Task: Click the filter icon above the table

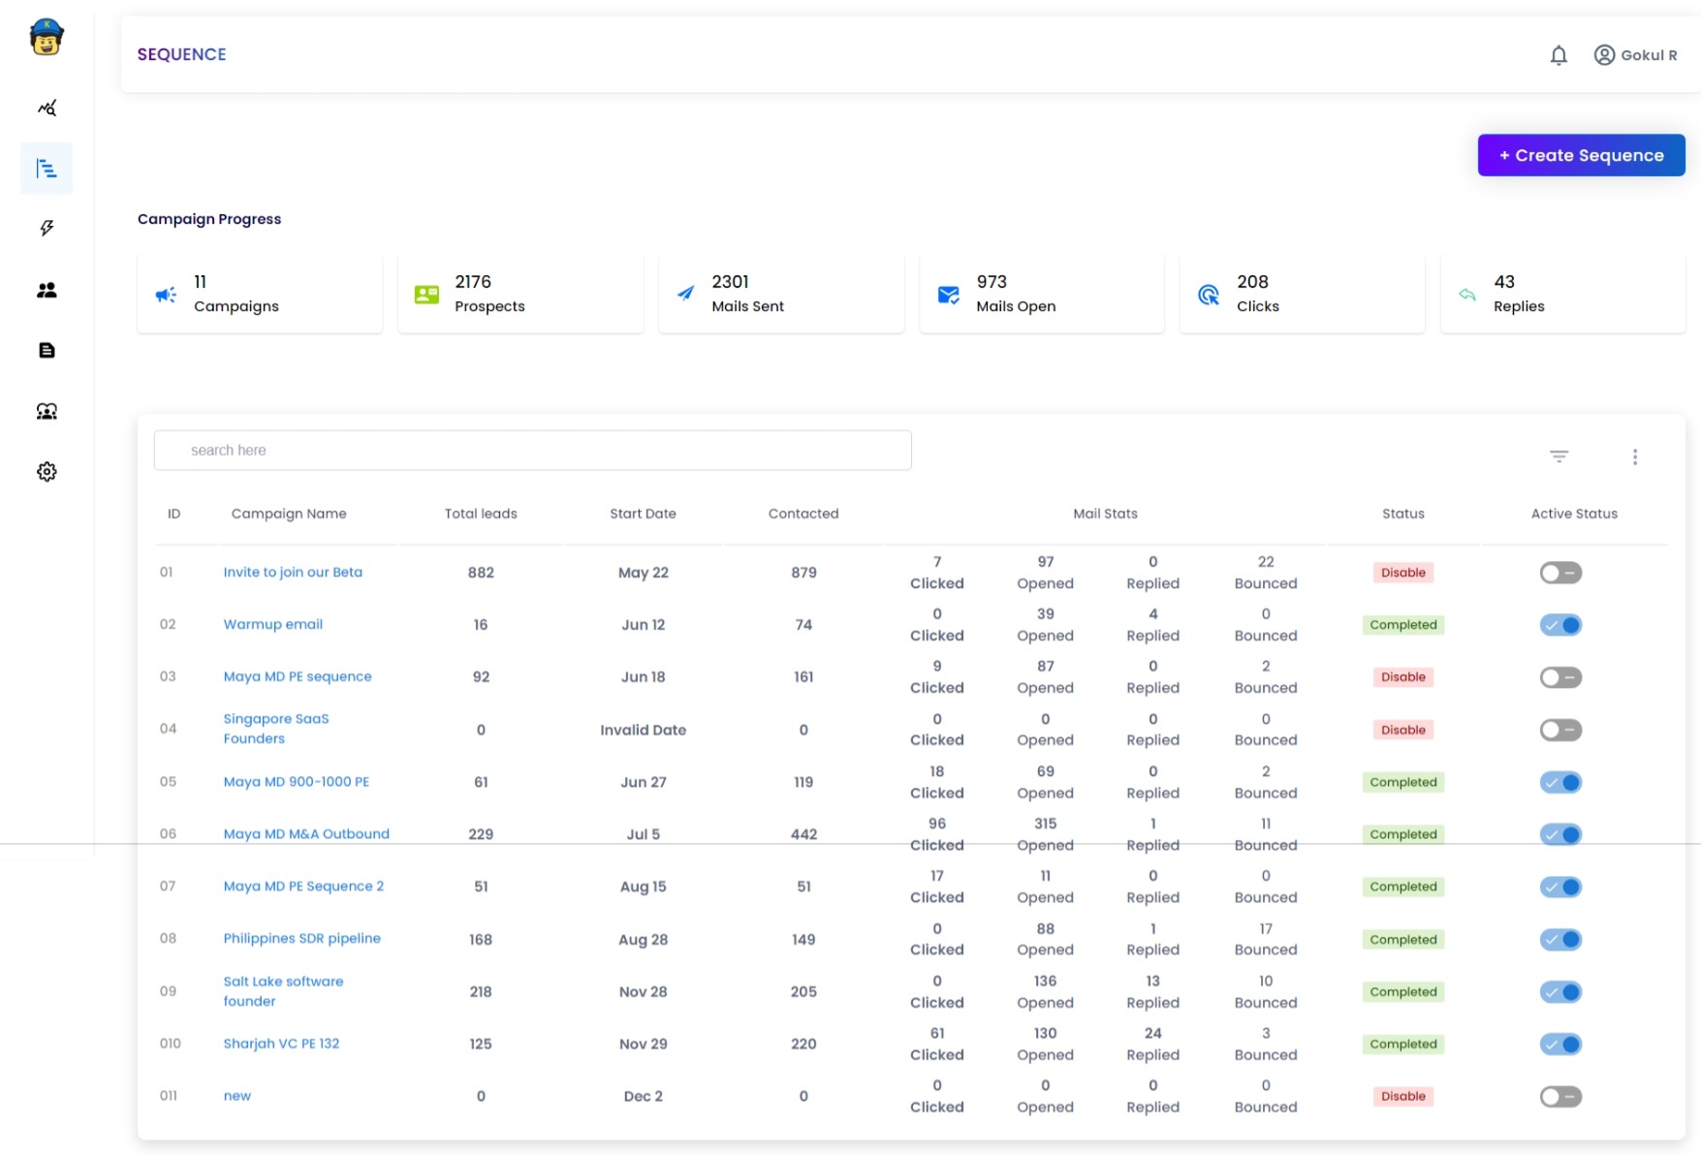Action: (x=1559, y=456)
